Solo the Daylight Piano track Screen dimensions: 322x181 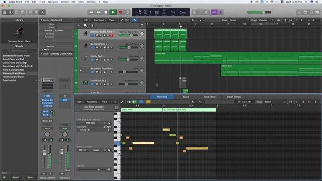pos(100,47)
